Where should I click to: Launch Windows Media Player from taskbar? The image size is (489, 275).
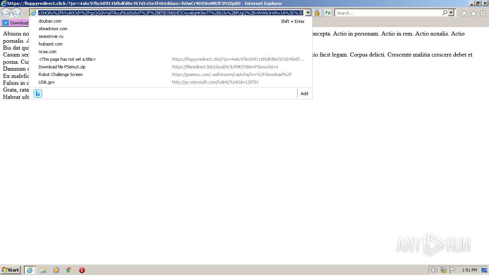[56, 270]
